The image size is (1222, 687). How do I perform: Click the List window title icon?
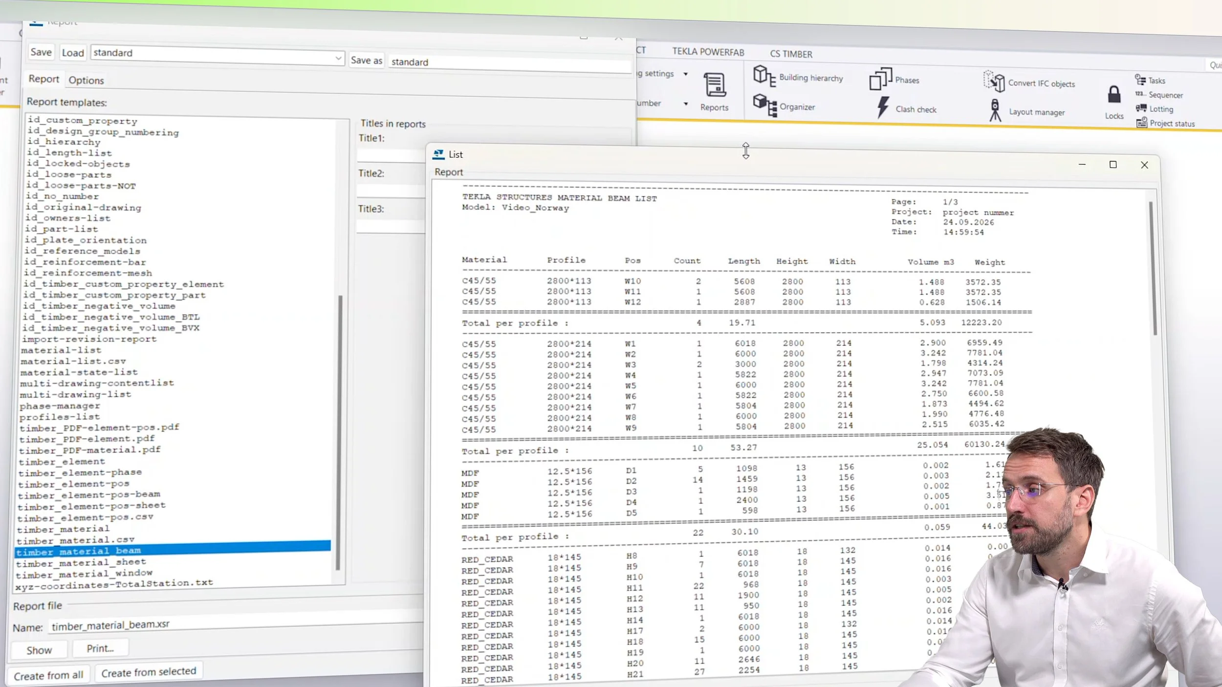(438, 154)
